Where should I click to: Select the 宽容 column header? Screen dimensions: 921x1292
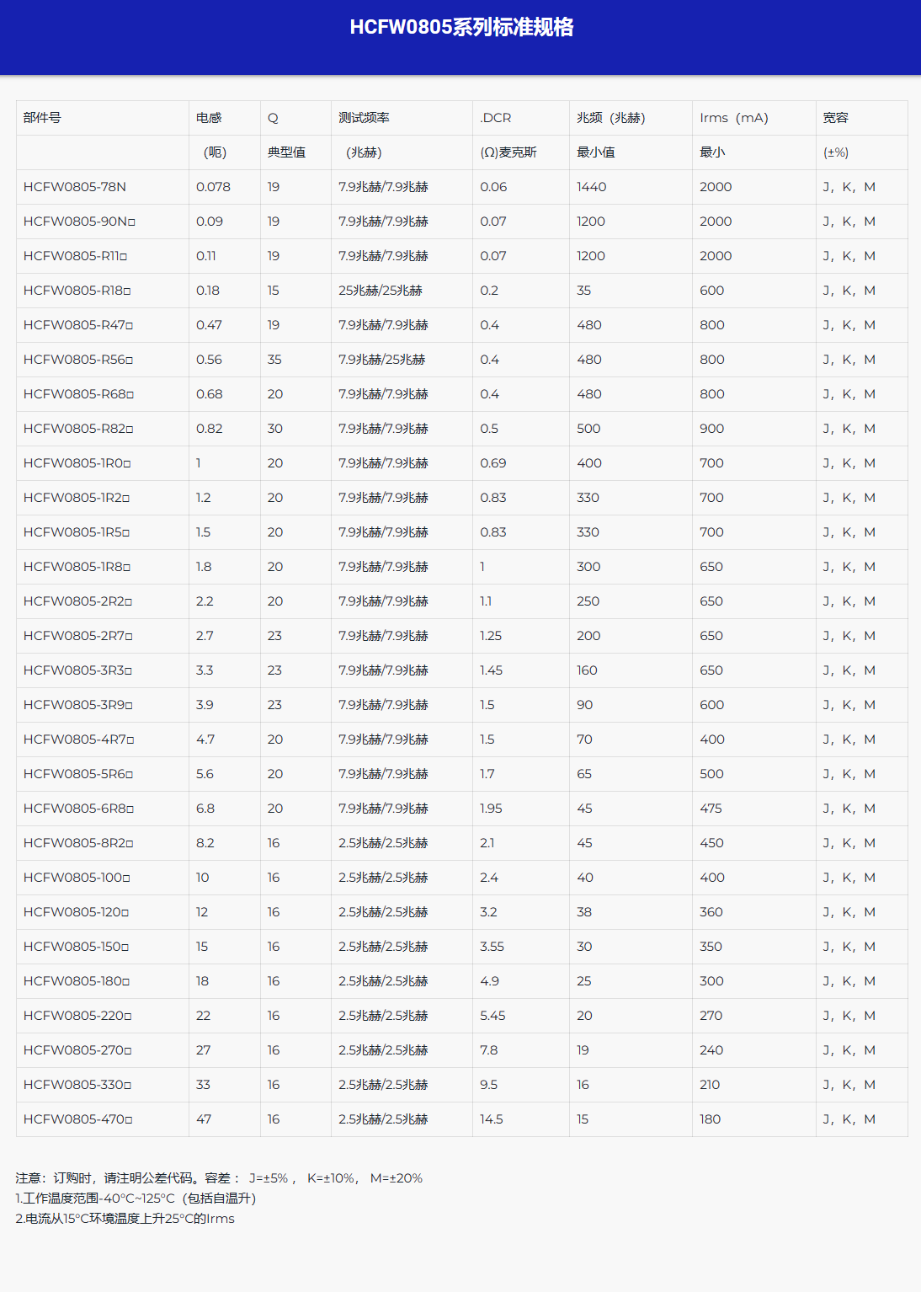(x=836, y=118)
